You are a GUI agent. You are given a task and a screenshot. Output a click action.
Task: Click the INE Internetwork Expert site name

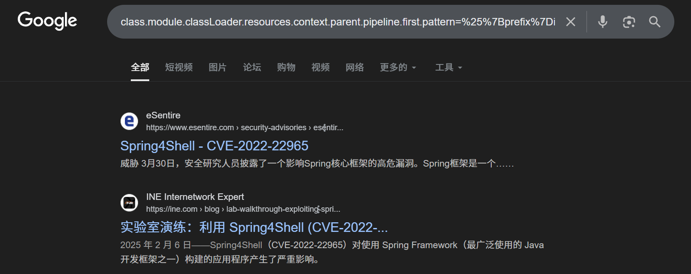[x=195, y=197]
